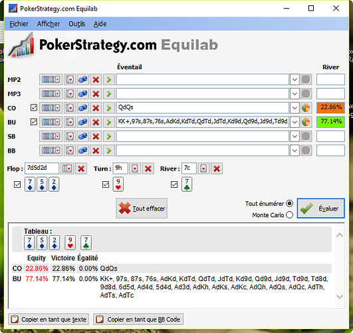Open the hand range selector for CO
This screenshot has width=353, height=333.
[x=51, y=108]
